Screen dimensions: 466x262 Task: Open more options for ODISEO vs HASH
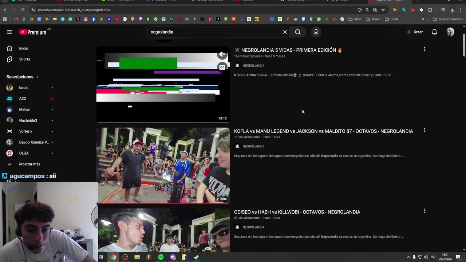pyautogui.click(x=424, y=211)
